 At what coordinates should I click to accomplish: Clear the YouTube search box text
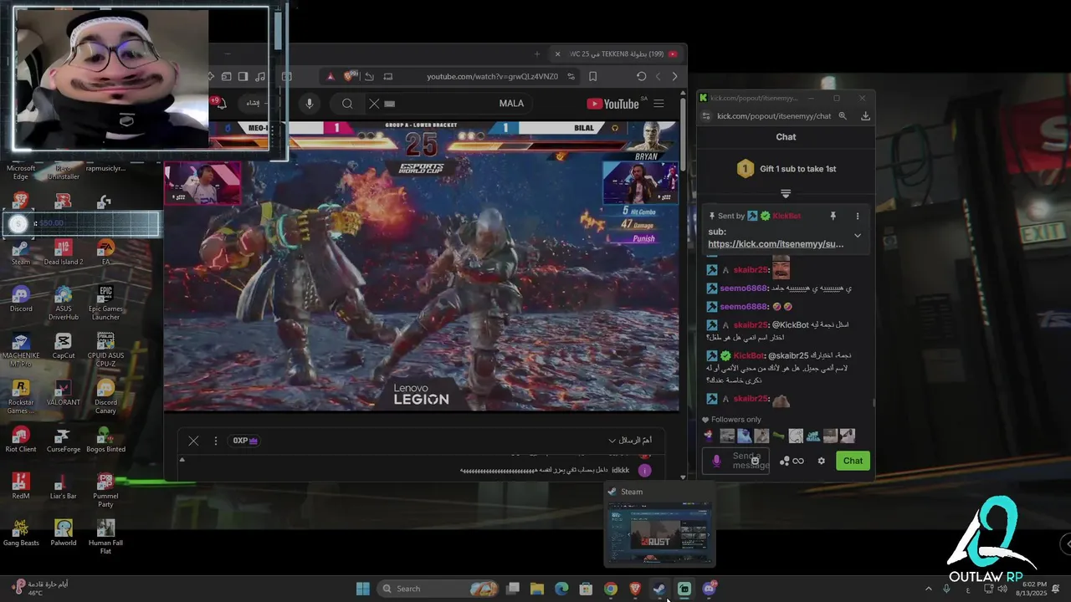tap(374, 104)
